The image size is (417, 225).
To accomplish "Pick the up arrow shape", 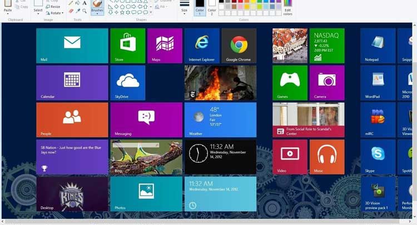I will click(146, 7).
